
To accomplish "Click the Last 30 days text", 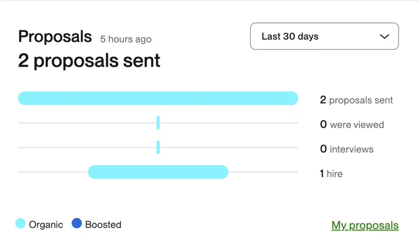I will click(290, 36).
